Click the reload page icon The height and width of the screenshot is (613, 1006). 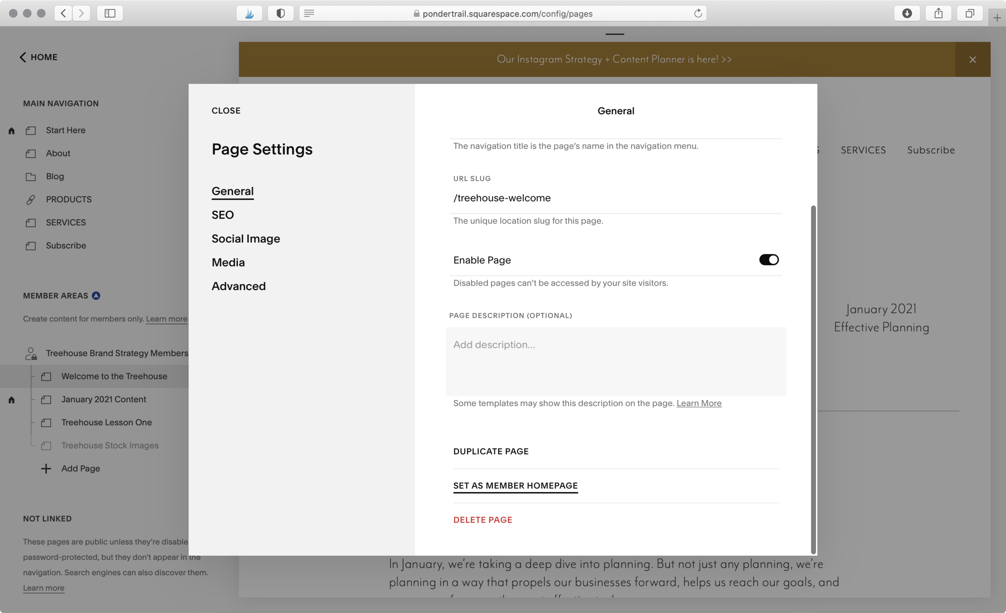698,13
